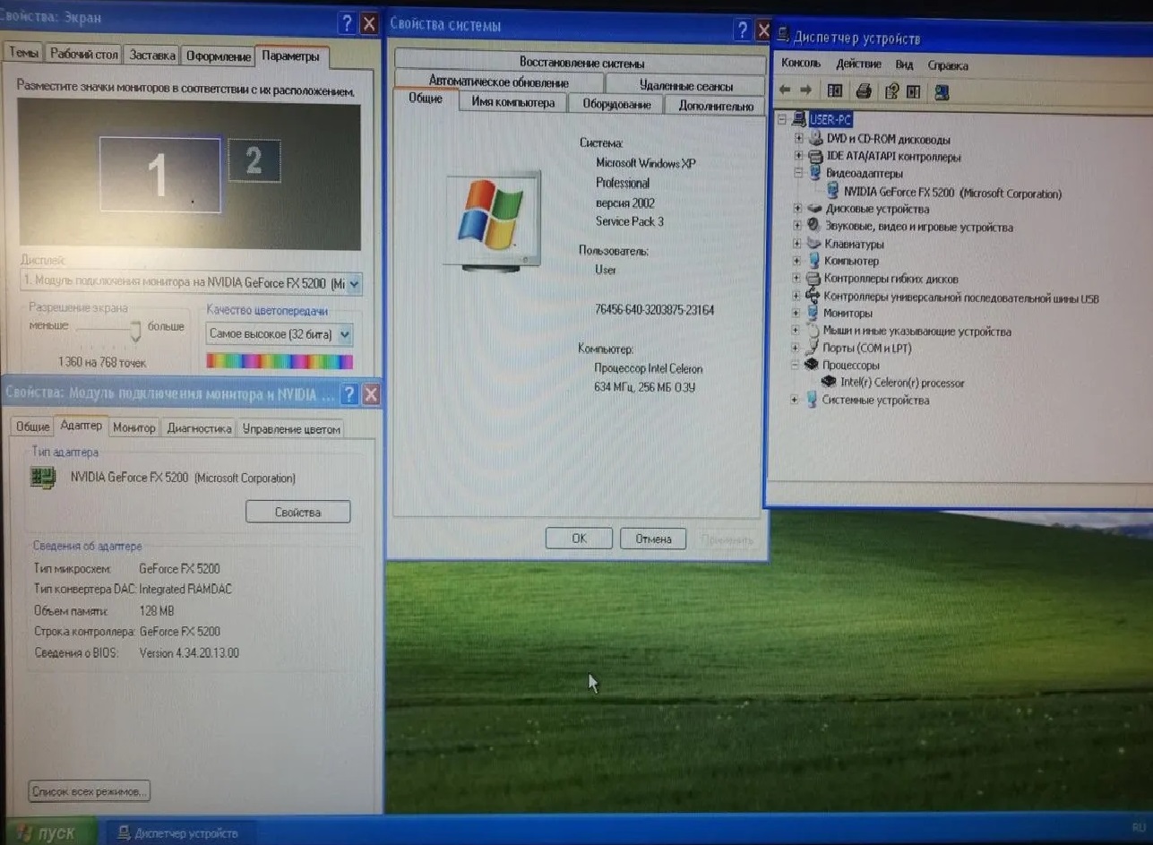1153x845 pixels.
Task: Click the show/hide console tree toolbar icon
Action: (835, 91)
